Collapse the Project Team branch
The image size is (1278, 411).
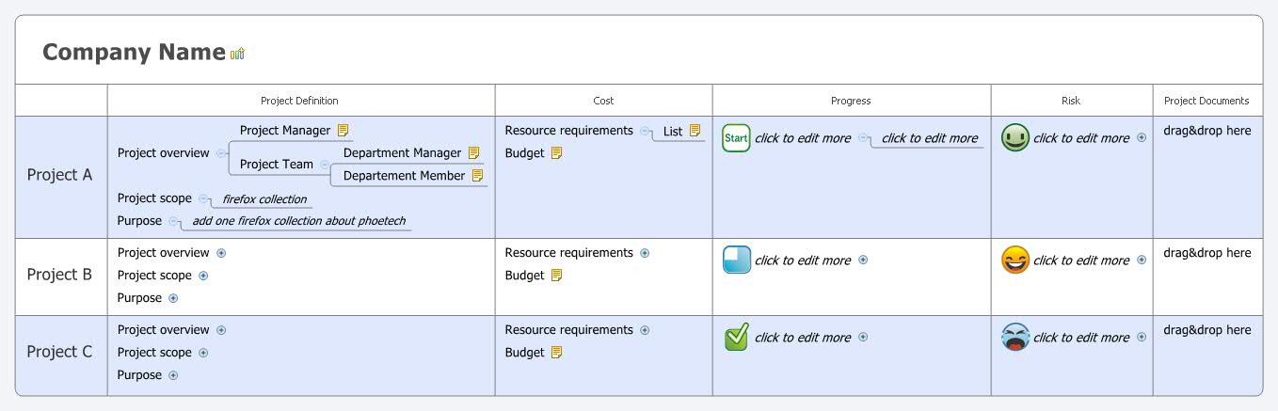[325, 165]
